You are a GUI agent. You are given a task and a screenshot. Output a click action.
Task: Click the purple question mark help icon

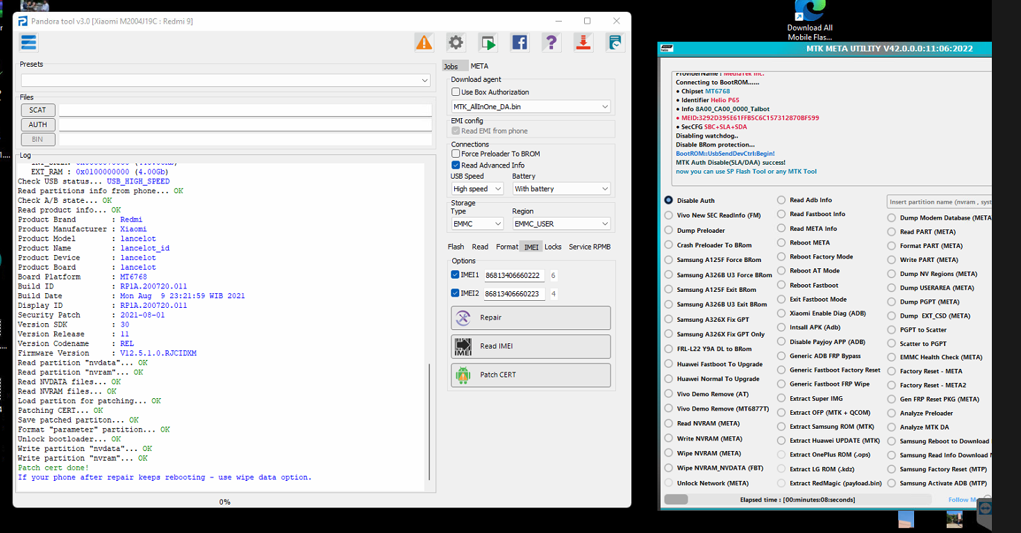(x=551, y=42)
